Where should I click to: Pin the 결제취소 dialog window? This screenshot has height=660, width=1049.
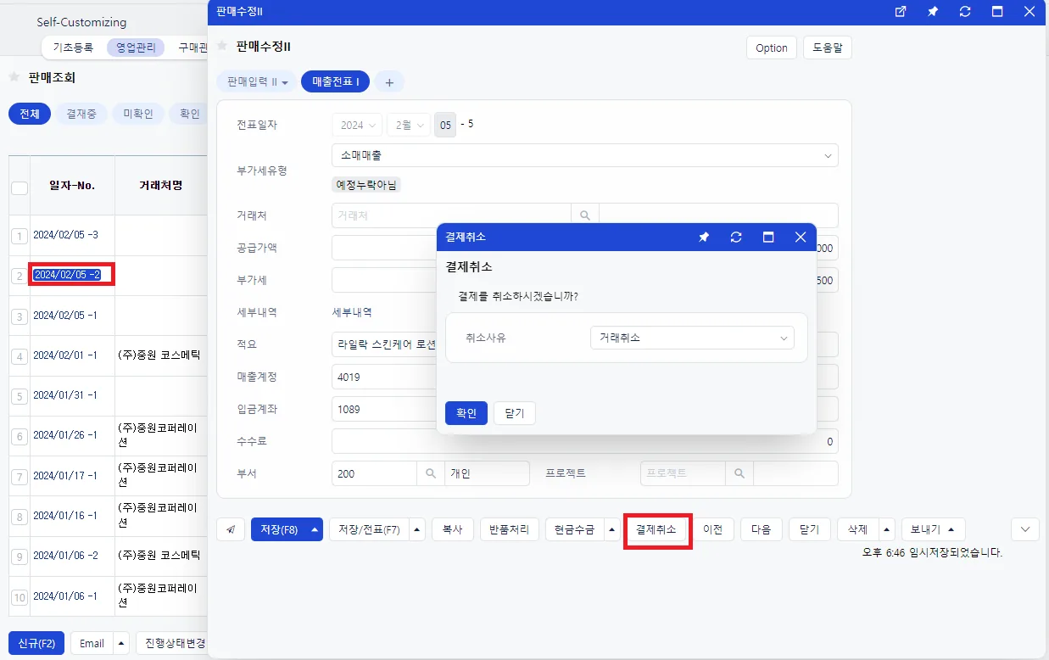pos(704,238)
